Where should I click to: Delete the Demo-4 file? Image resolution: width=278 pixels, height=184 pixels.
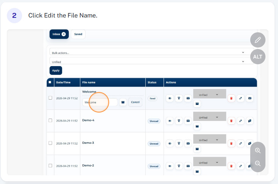pyautogui.click(x=231, y=121)
